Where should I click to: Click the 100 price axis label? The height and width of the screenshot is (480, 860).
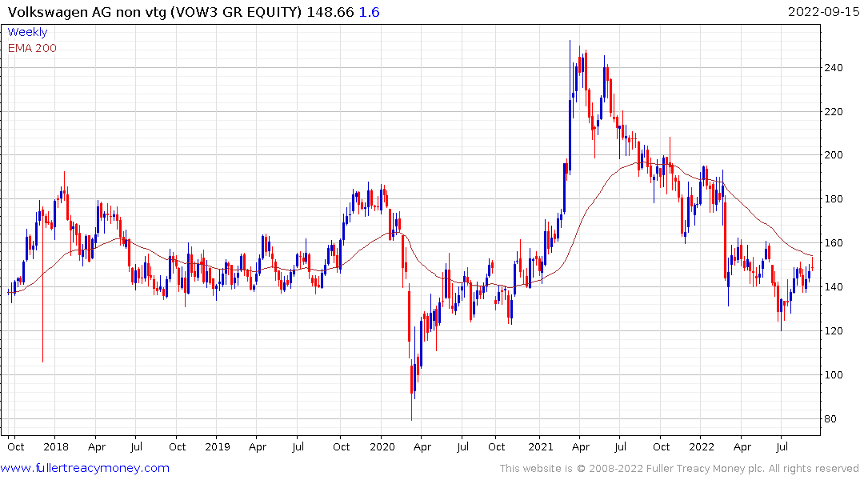[x=834, y=374]
